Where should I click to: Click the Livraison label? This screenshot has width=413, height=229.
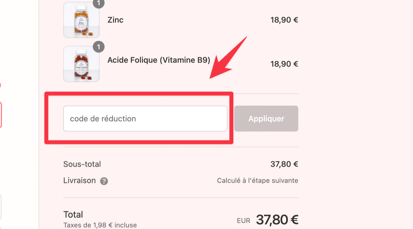tap(80, 180)
